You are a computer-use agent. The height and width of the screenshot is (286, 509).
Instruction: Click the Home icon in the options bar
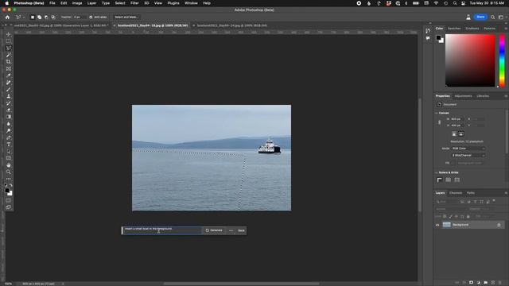tap(7, 17)
